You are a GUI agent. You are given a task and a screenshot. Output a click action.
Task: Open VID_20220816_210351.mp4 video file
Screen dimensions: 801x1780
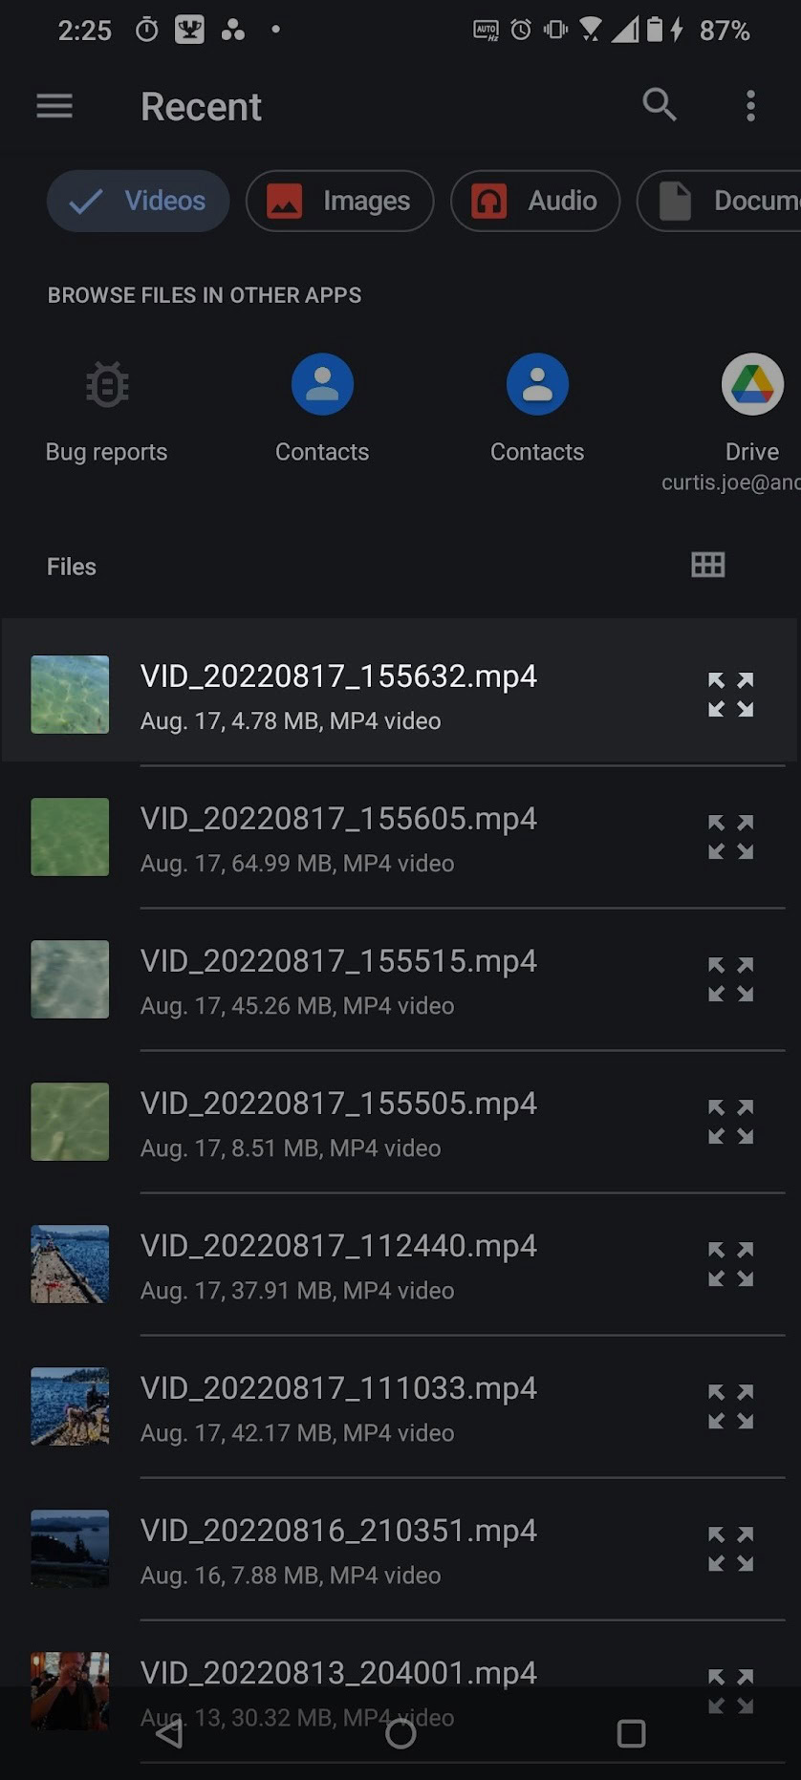coord(338,1549)
